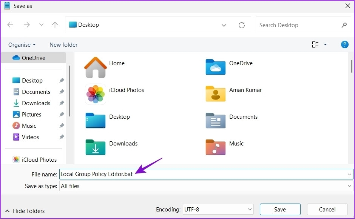Viewport: 355px width, 219px height.
Task: Unpin the Documents folder from Quick access
Action: tap(62, 92)
